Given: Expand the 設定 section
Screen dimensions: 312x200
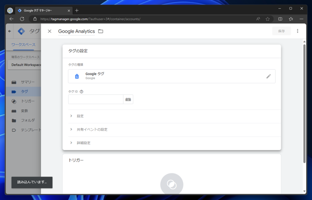Looking at the screenshot, I should (x=175, y=116).
